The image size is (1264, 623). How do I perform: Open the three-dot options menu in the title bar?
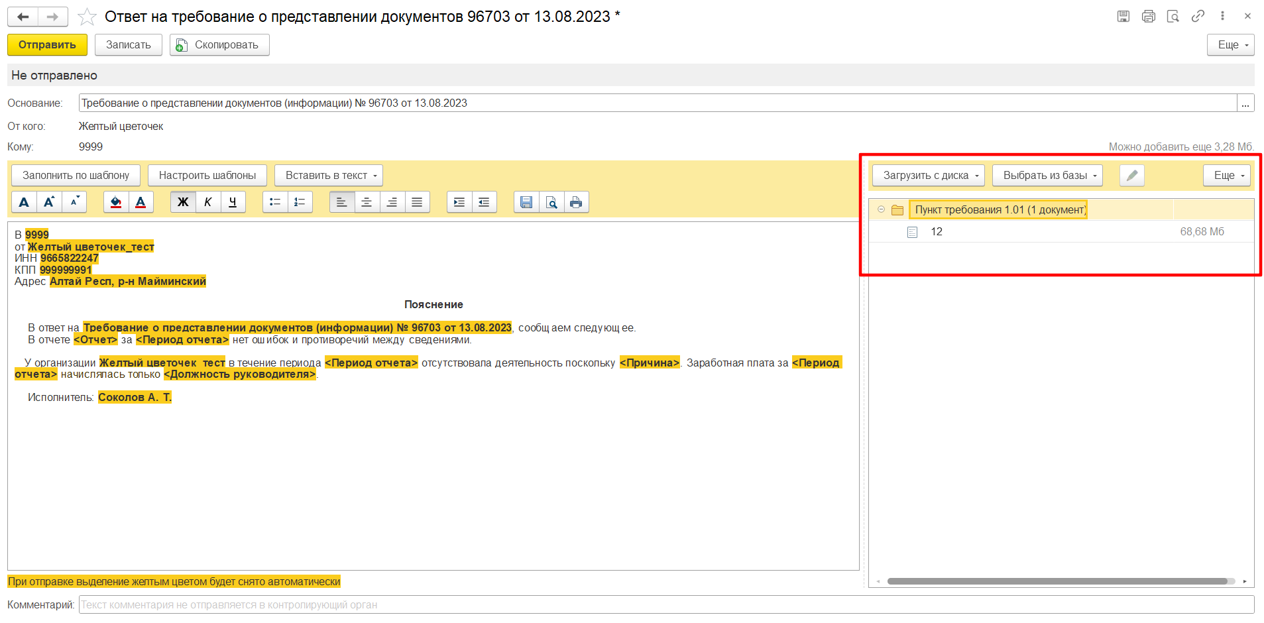point(1222,16)
